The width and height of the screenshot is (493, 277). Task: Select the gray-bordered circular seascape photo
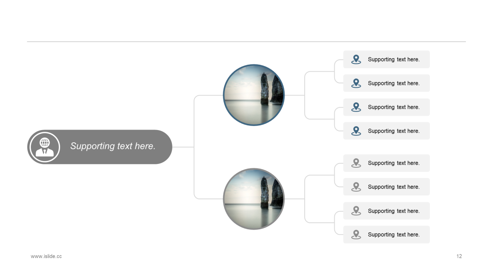[254, 199]
